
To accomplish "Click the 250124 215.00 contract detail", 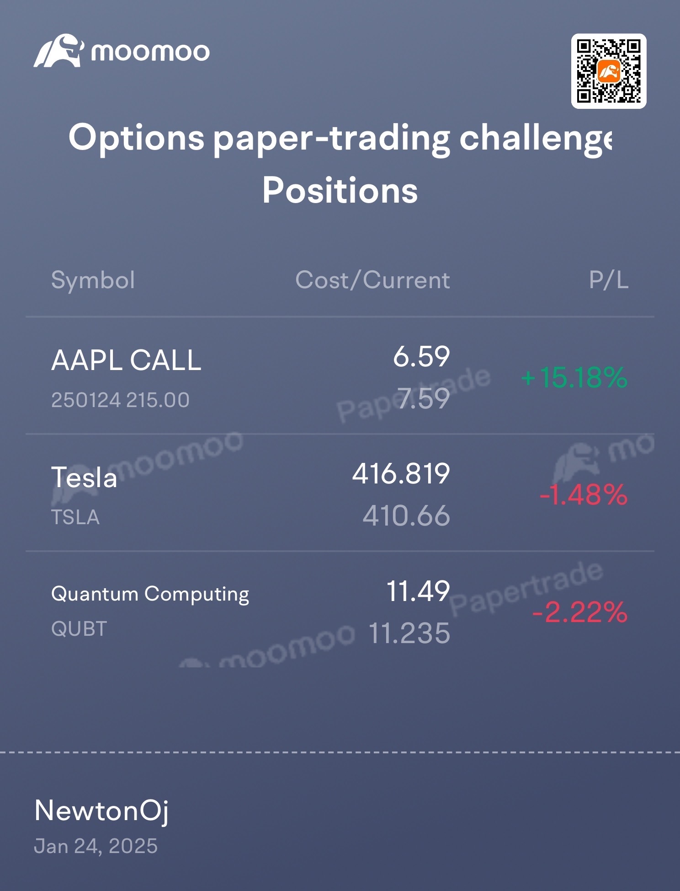I will [120, 400].
